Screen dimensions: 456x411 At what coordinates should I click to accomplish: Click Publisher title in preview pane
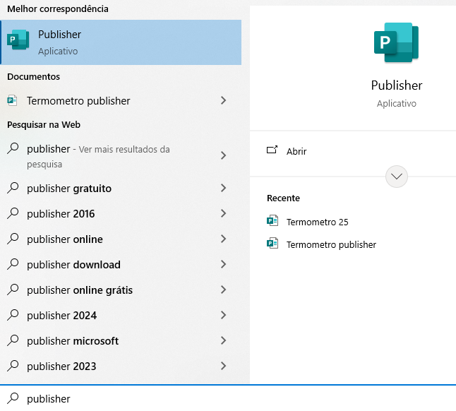point(397,85)
